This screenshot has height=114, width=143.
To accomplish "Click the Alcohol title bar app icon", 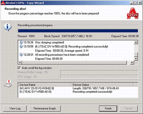I will [x=3, y=3].
